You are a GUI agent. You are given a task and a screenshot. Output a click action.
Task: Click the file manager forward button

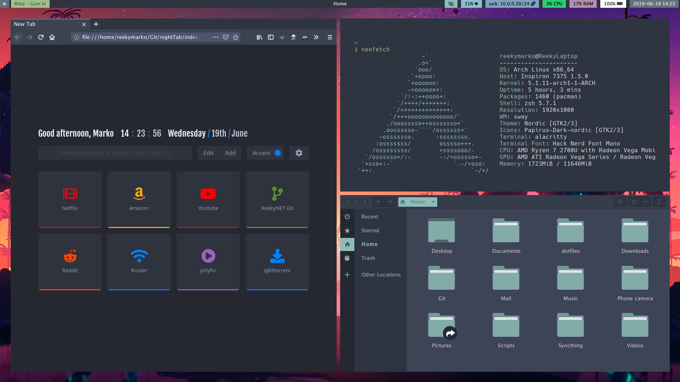click(390, 202)
